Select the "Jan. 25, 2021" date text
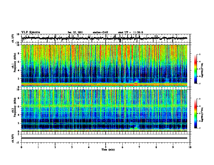 pos(75,32)
